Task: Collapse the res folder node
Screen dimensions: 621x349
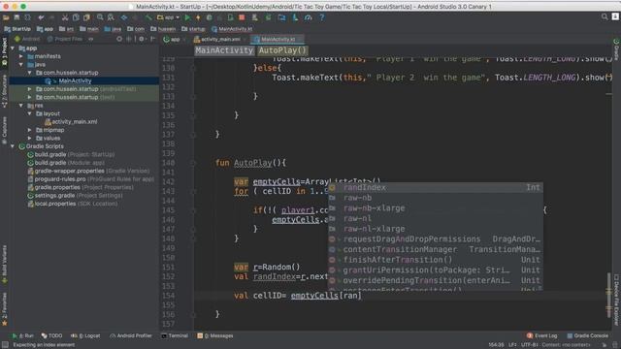Action: 21,106
